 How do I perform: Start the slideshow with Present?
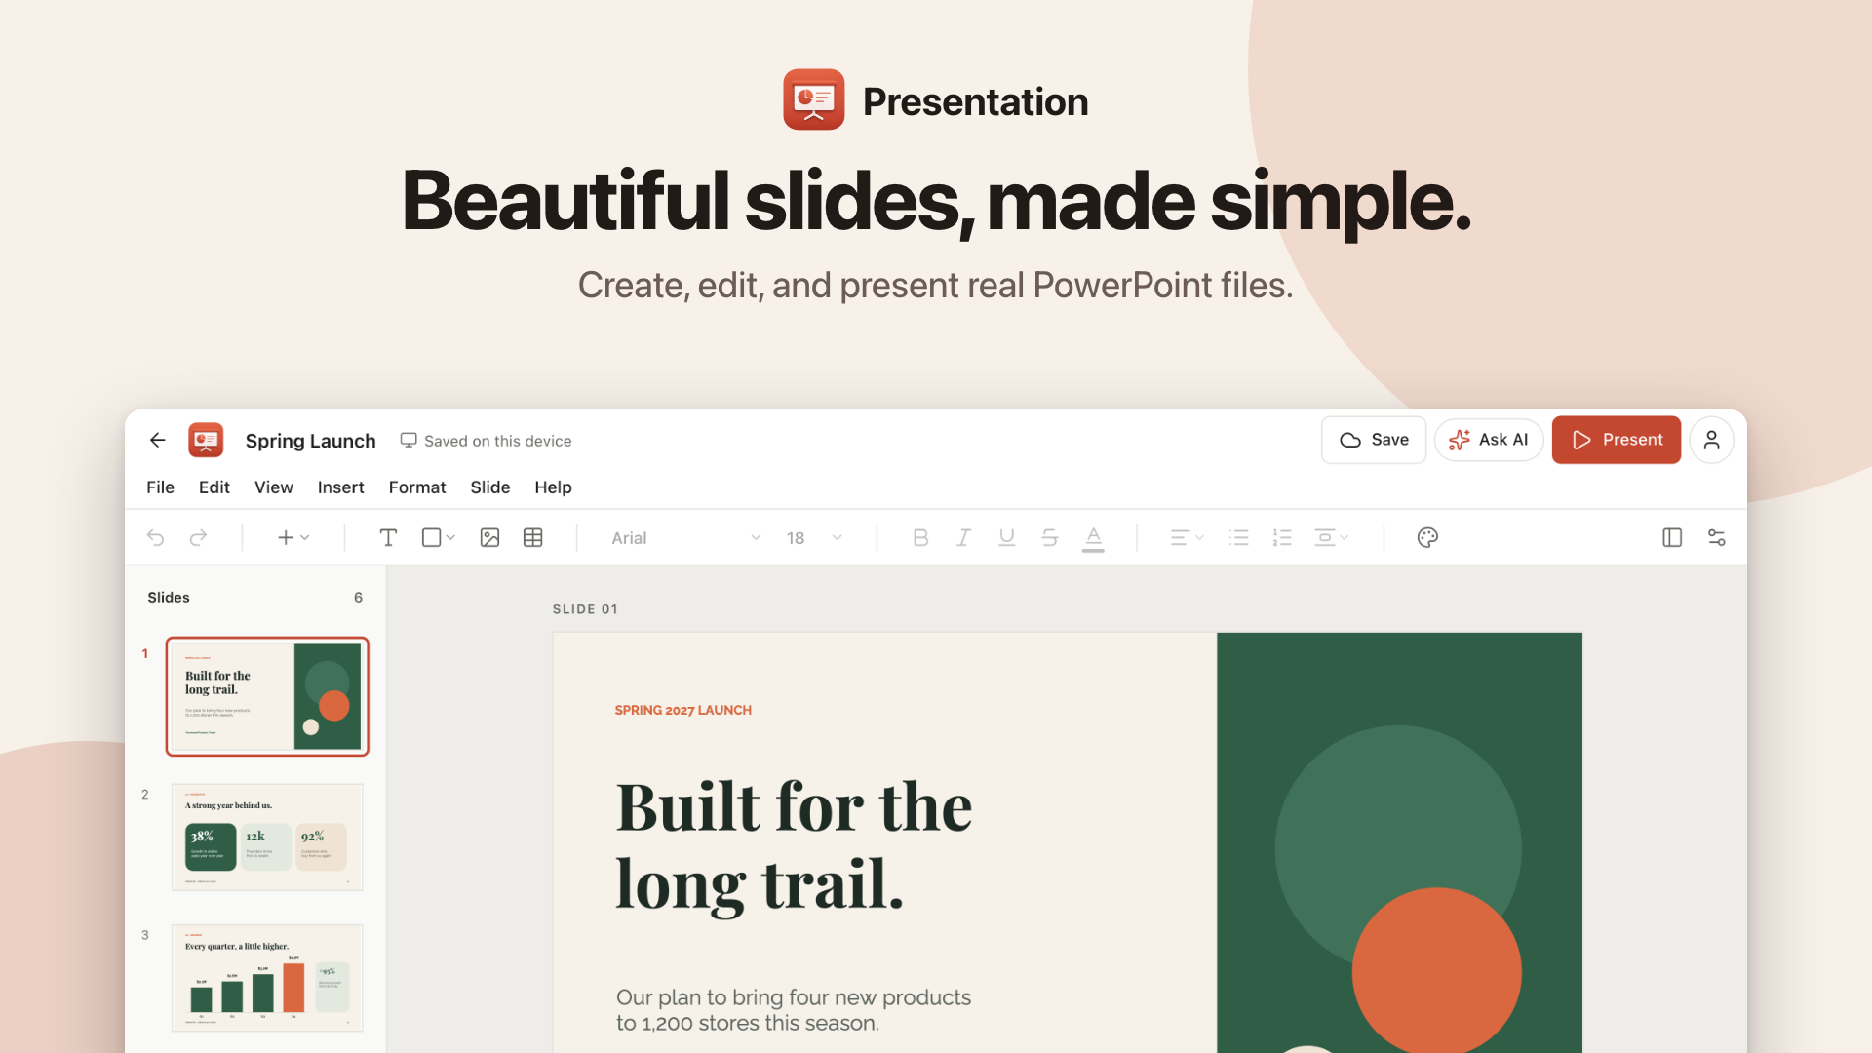[1617, 440]
